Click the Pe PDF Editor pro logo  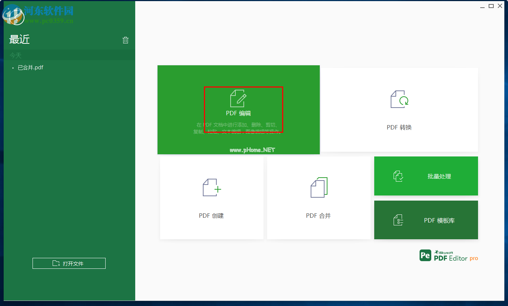449,256
